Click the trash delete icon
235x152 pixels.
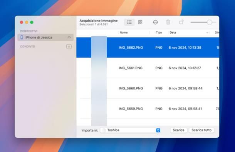point(168,22)
